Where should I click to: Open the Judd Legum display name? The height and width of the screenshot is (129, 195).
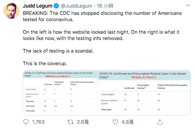point(38,6)
